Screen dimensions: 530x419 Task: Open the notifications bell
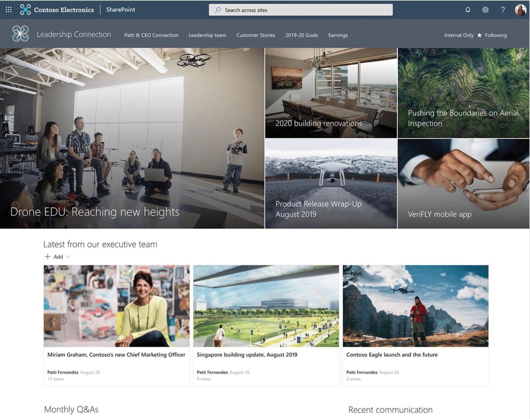point(468,9)
